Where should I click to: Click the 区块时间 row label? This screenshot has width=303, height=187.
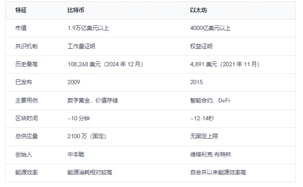27,118
